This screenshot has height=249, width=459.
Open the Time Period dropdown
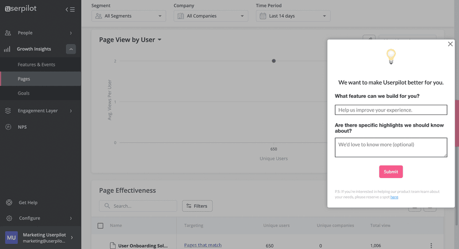(293, 16)
